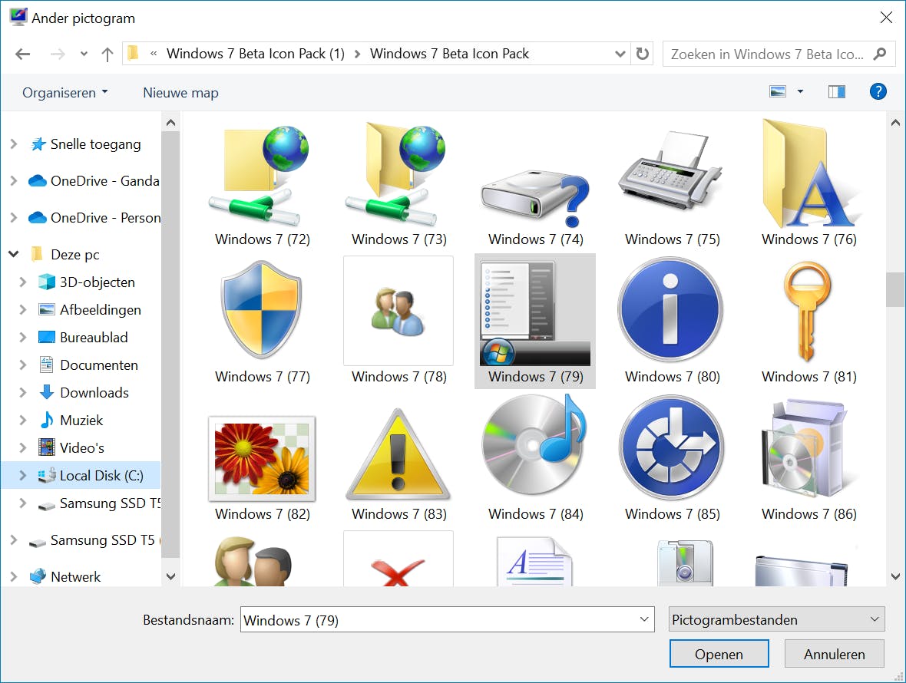906x683 pixels.
Task: Go forward with the forward arrow
Action: pos(58,54)
